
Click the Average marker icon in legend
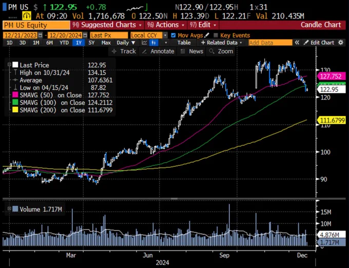coord(15,80)
